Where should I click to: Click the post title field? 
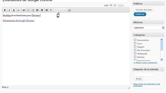pos(65,1)
